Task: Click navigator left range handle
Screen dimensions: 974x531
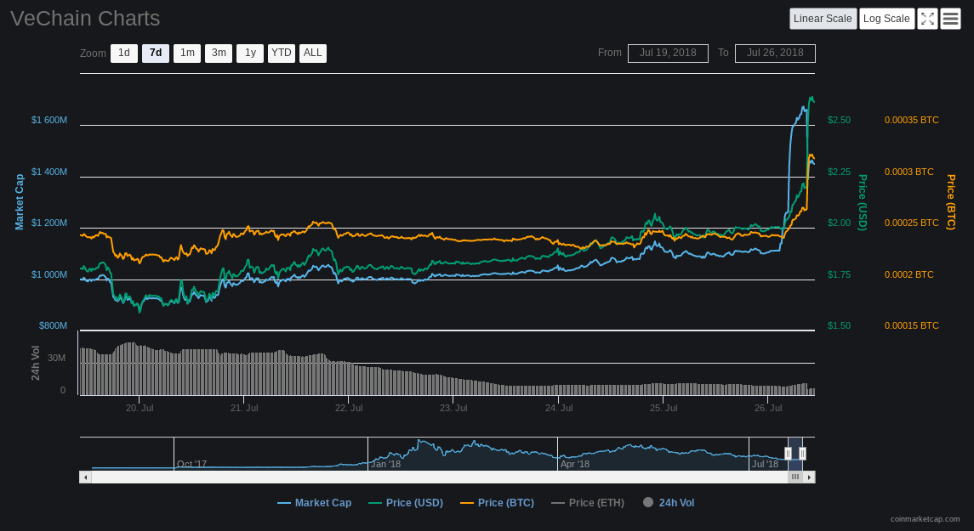Action: 789,454
